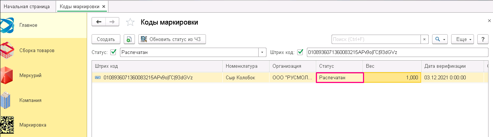Open the Меркурий section icon
Viewport: 493px width, 137px height.
coord(7,75)
